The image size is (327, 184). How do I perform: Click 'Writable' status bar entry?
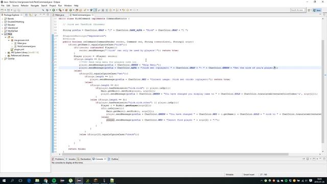point(229,175)
